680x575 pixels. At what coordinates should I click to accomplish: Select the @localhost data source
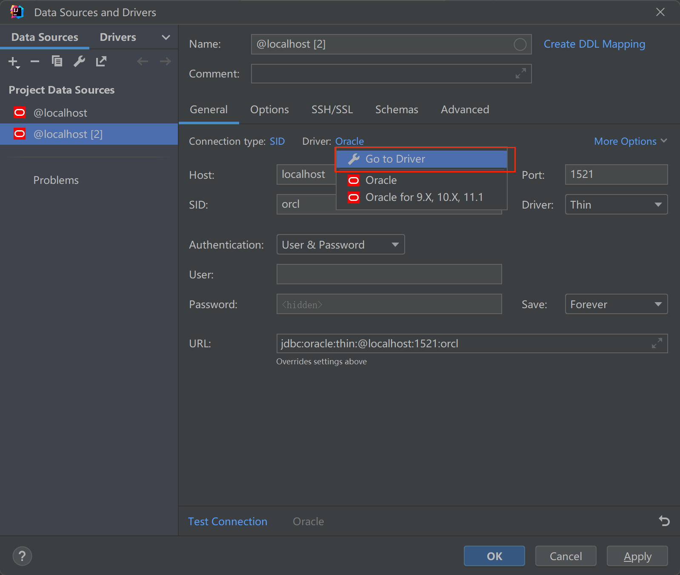[x=89, y=113]
